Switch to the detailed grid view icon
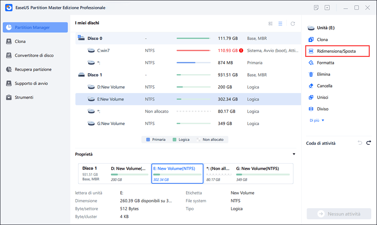 270,24
